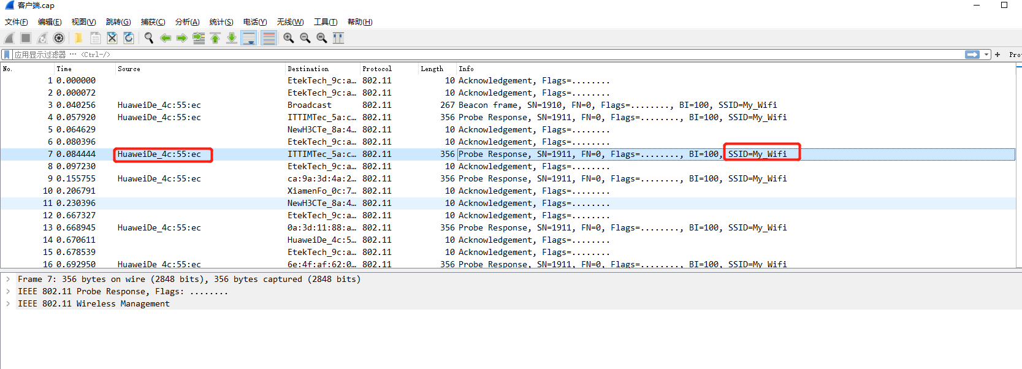
Task: Sort by the No. column header
Action: tap(27, 69)
